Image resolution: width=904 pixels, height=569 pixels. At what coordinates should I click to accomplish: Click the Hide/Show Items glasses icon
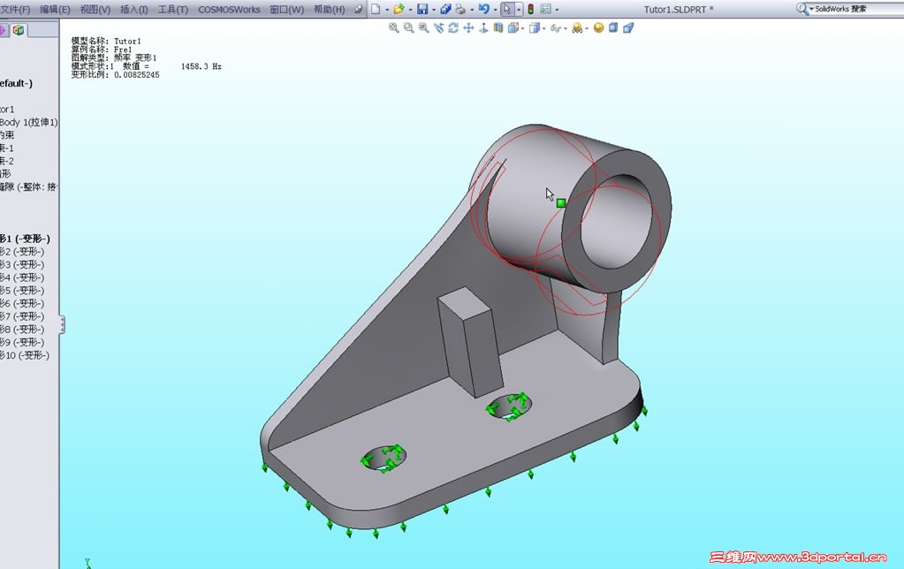555,27
